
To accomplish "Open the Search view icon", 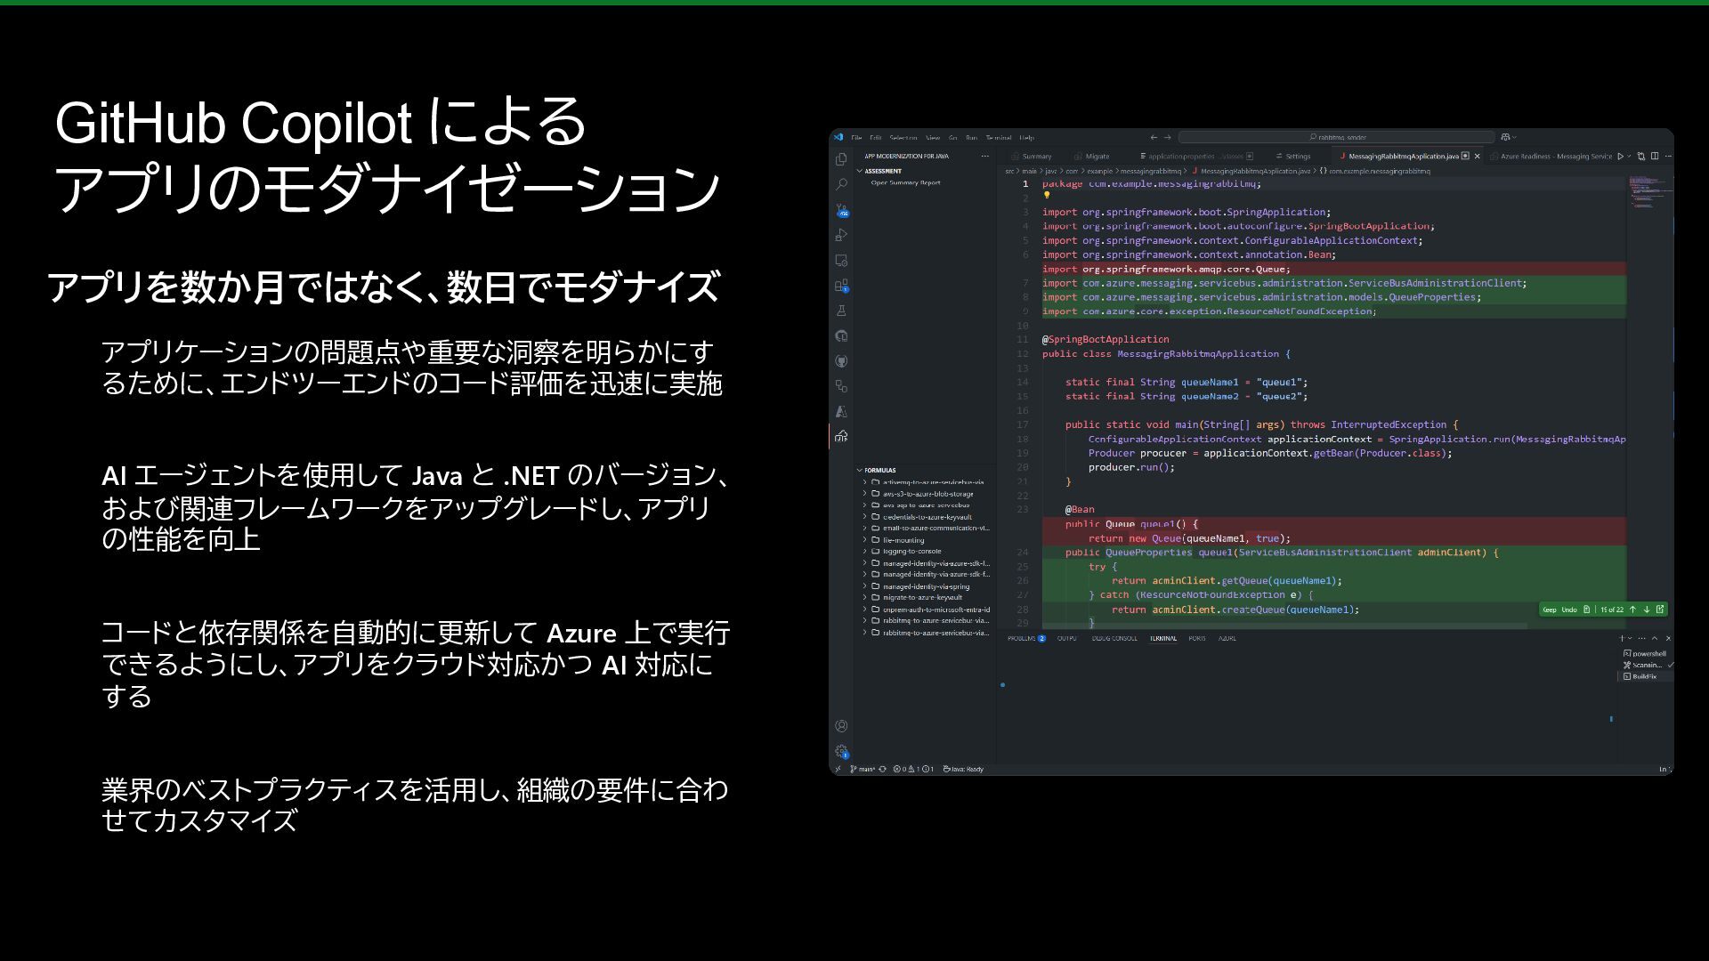I will point(841,184).
